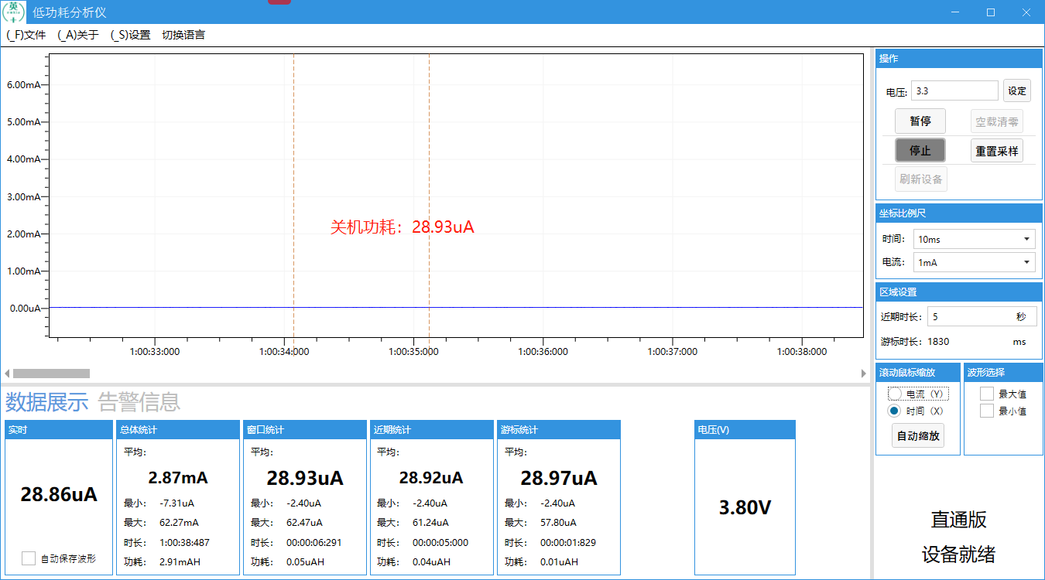The height and width of the screenshot is (580, 1045).
Task: Click the 2.87mA overall average value
Action: tap(178, 478)
